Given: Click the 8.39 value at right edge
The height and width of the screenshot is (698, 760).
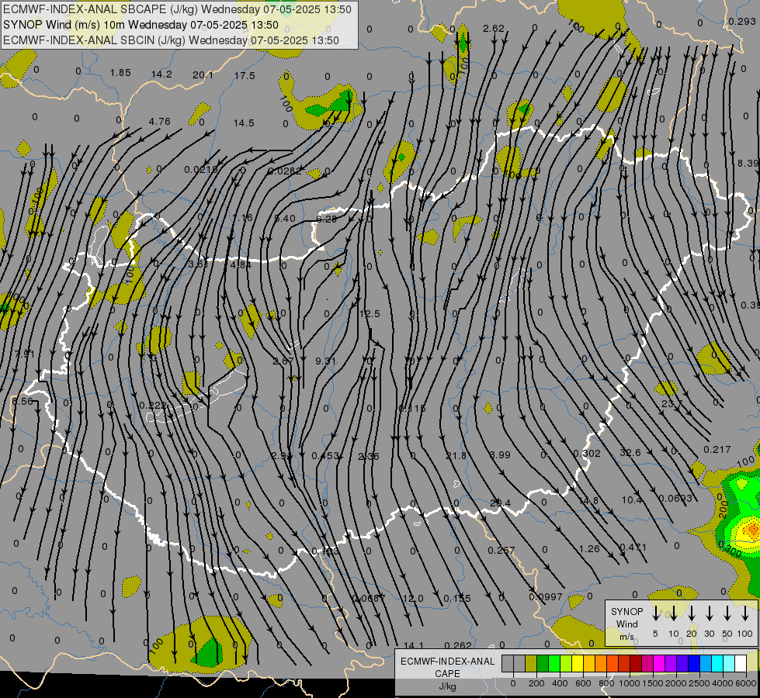Looking at the screenshot, I should tap(748, 163).
